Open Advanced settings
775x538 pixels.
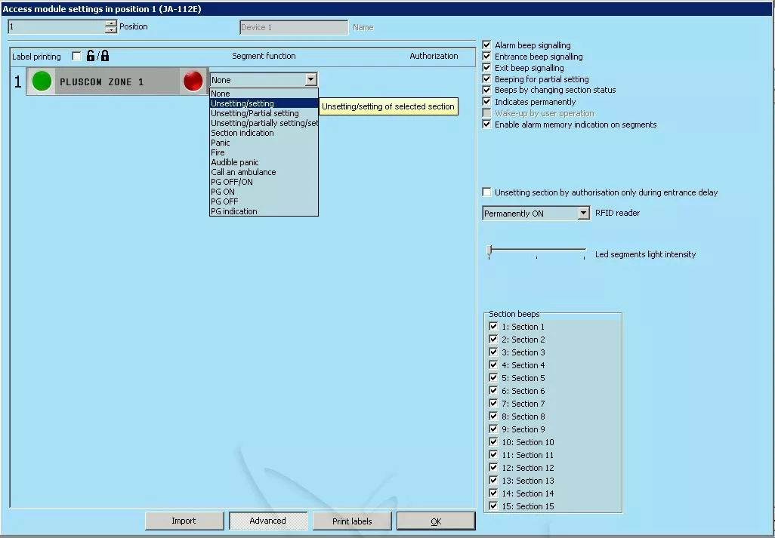(268, 521)
